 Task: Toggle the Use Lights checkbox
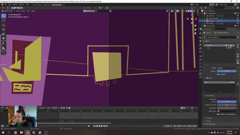coord(218,74)
